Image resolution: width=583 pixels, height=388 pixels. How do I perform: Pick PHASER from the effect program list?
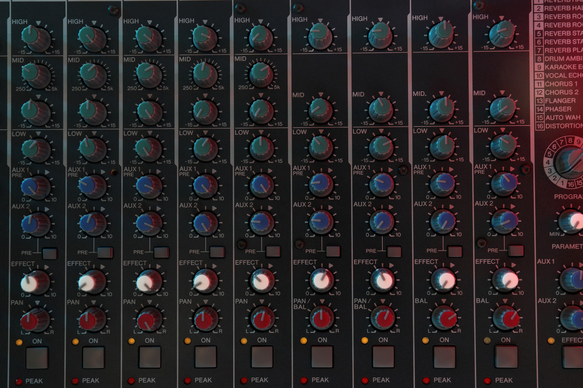[557, 109]
